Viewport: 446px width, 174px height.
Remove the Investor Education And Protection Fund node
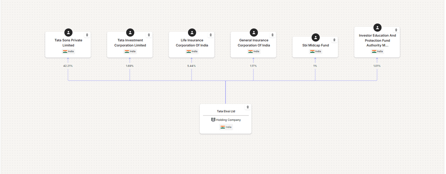click(x=396, y=30)
